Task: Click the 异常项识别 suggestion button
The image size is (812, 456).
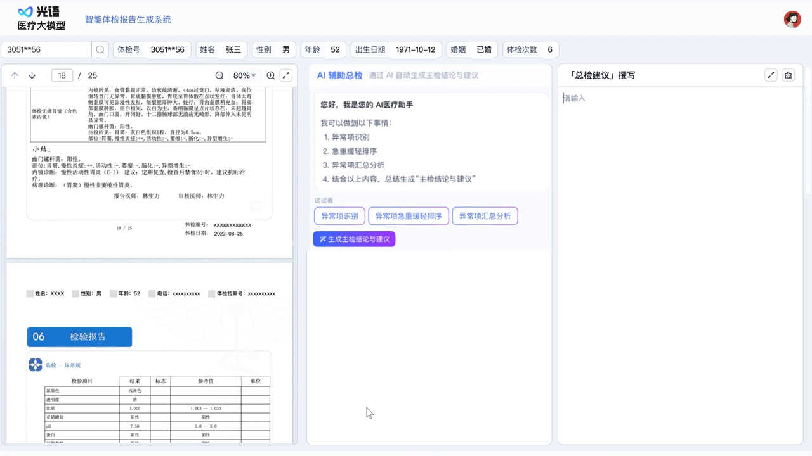Action: coord(339,216)
